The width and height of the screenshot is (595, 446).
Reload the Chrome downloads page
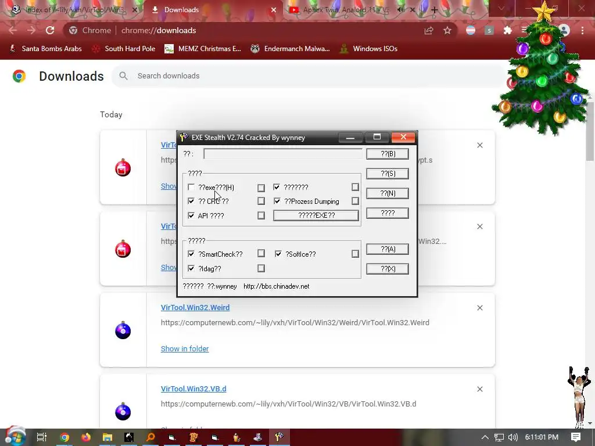(x=50, y=30)
